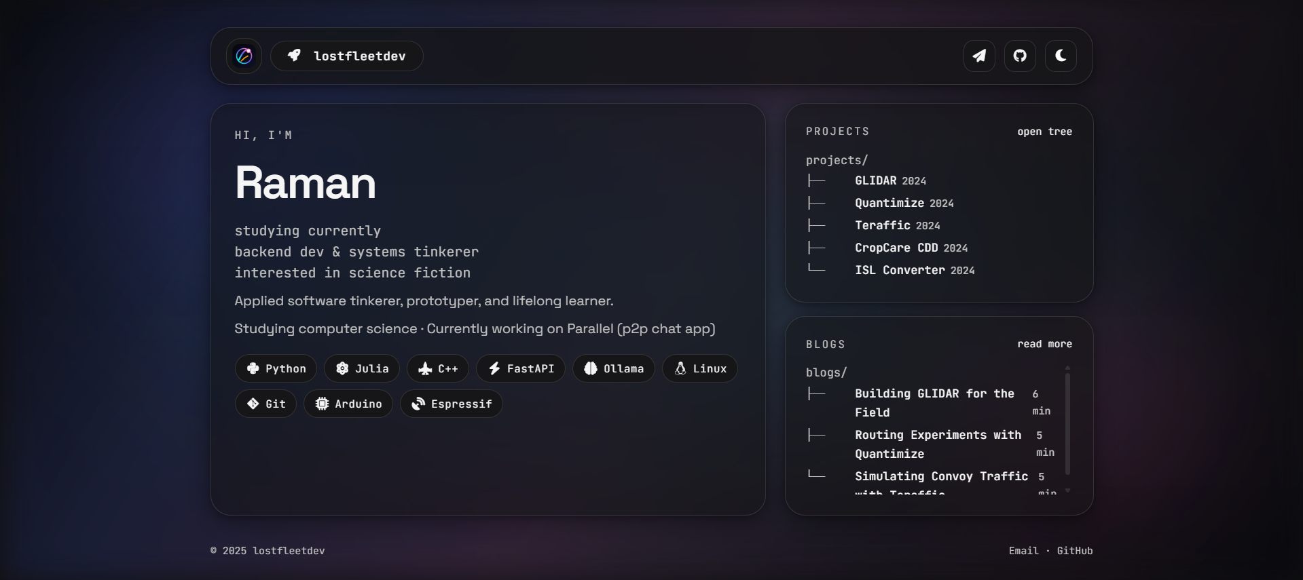Click the Git skill badge
Viewport: 1303px width, 580px height.
[x=265, y=404]
